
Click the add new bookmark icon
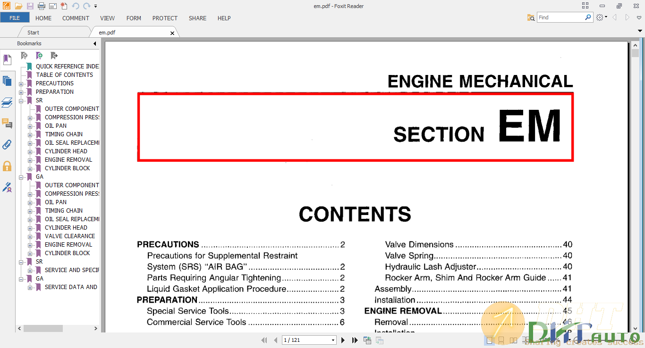39,56
